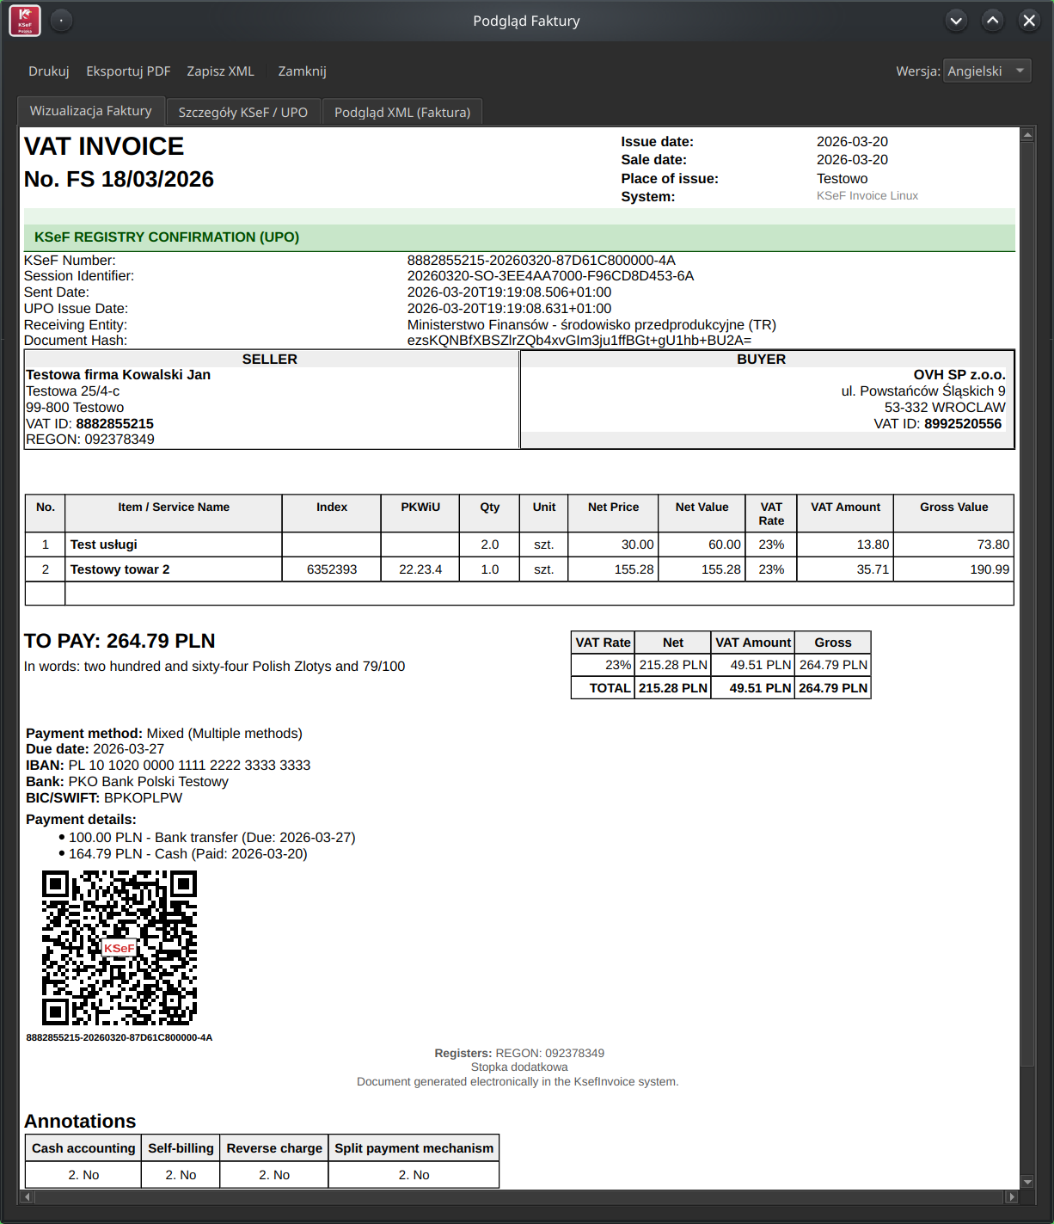Image resolution: width=1054 pixels, height=1224 pixels.
Task: Click the vertical scrollbar thumb
Action: [x=1027, y=602]
